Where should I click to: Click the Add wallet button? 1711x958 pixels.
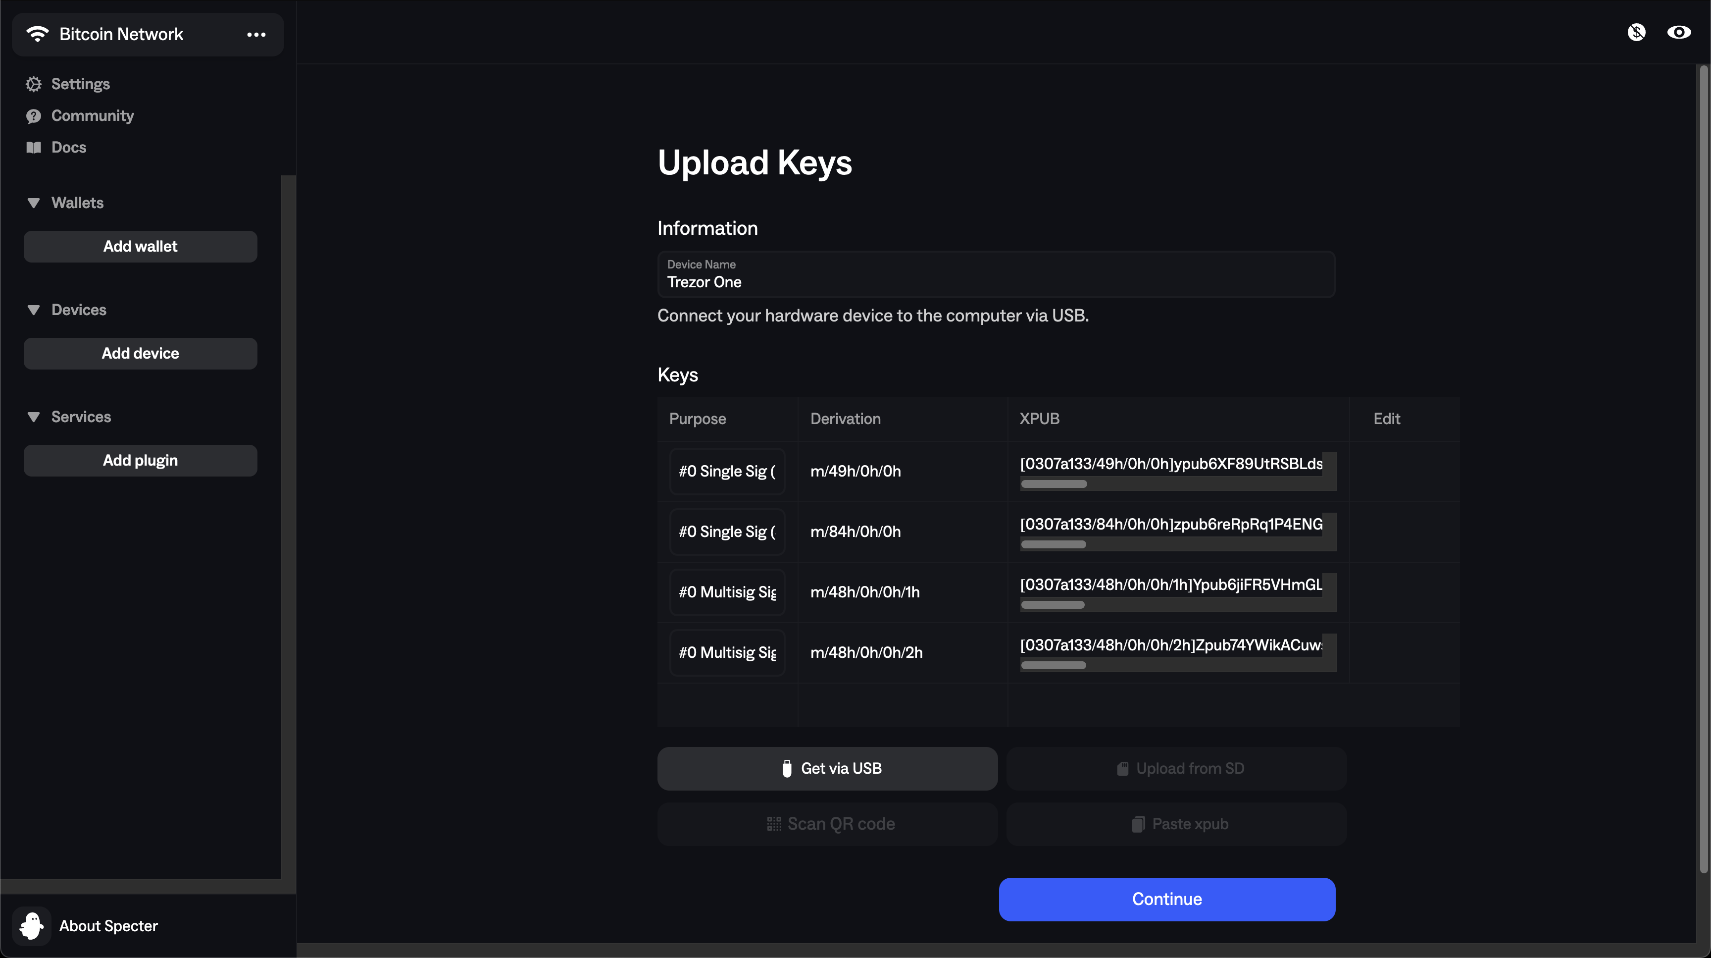tap(140, 247)
